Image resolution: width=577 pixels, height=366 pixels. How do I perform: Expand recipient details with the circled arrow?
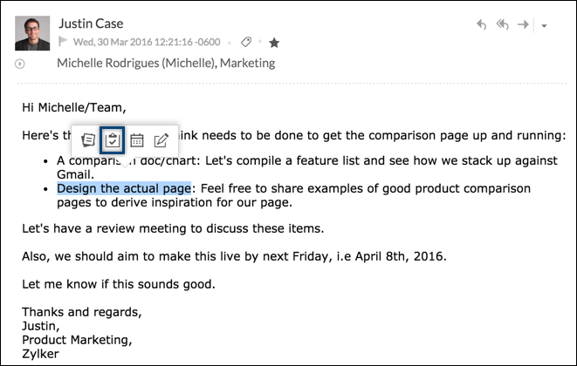[x=19, y=64]
